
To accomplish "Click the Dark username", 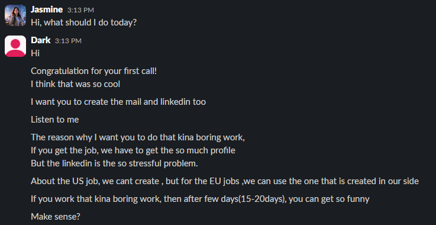I will coord(41,40).
